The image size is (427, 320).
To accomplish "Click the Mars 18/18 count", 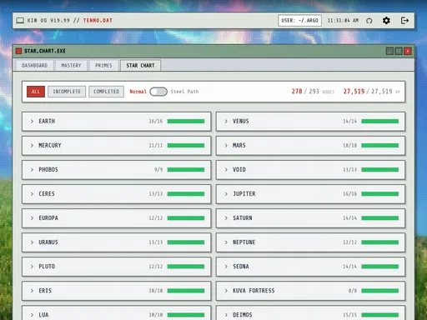I will tap(349, 146).
